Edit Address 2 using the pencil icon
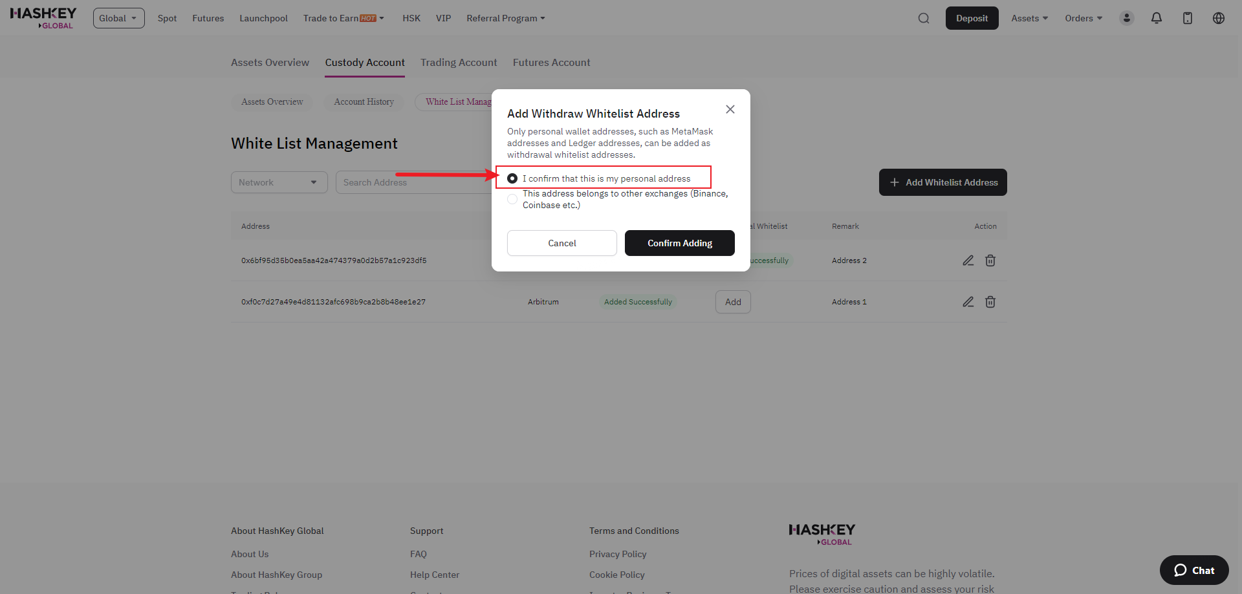Screen dimensions: 1242x594 tap(968, 260)
